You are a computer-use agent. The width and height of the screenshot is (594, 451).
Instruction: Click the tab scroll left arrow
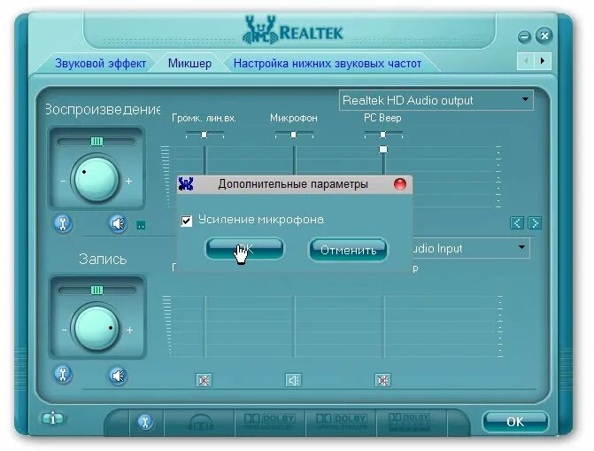pyautogui.click(x=526, y=60)
